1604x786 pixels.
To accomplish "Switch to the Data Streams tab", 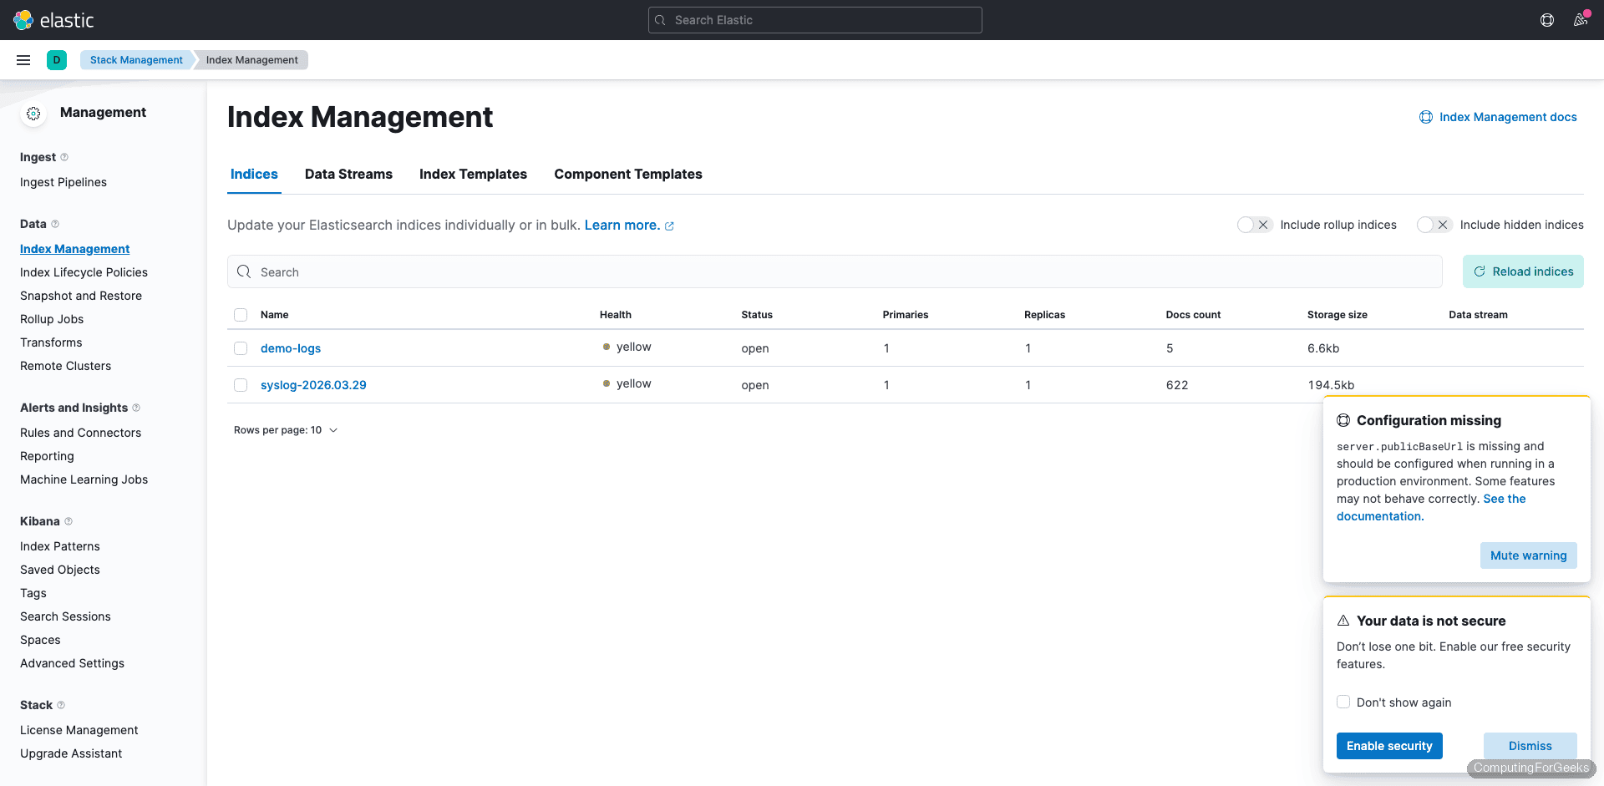I will [x=348, y=174].
